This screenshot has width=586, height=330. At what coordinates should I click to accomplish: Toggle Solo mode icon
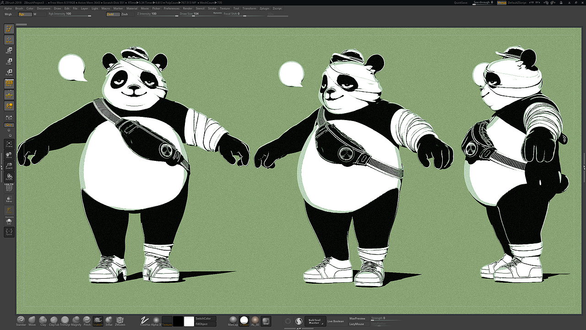pos(9,221)
